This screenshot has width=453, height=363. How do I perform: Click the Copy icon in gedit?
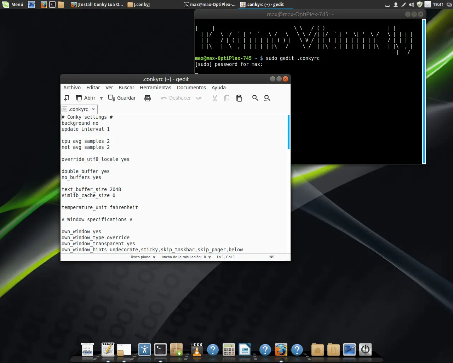[x=227, y=98]
